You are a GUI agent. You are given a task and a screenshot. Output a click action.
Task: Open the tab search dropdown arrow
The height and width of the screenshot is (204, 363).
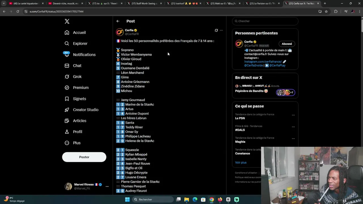click(x=4, y=3)
